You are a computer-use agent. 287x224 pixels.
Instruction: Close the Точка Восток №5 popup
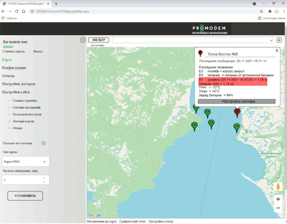coord(277,50)
